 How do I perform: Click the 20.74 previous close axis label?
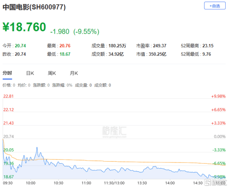(x=8, y=136)
